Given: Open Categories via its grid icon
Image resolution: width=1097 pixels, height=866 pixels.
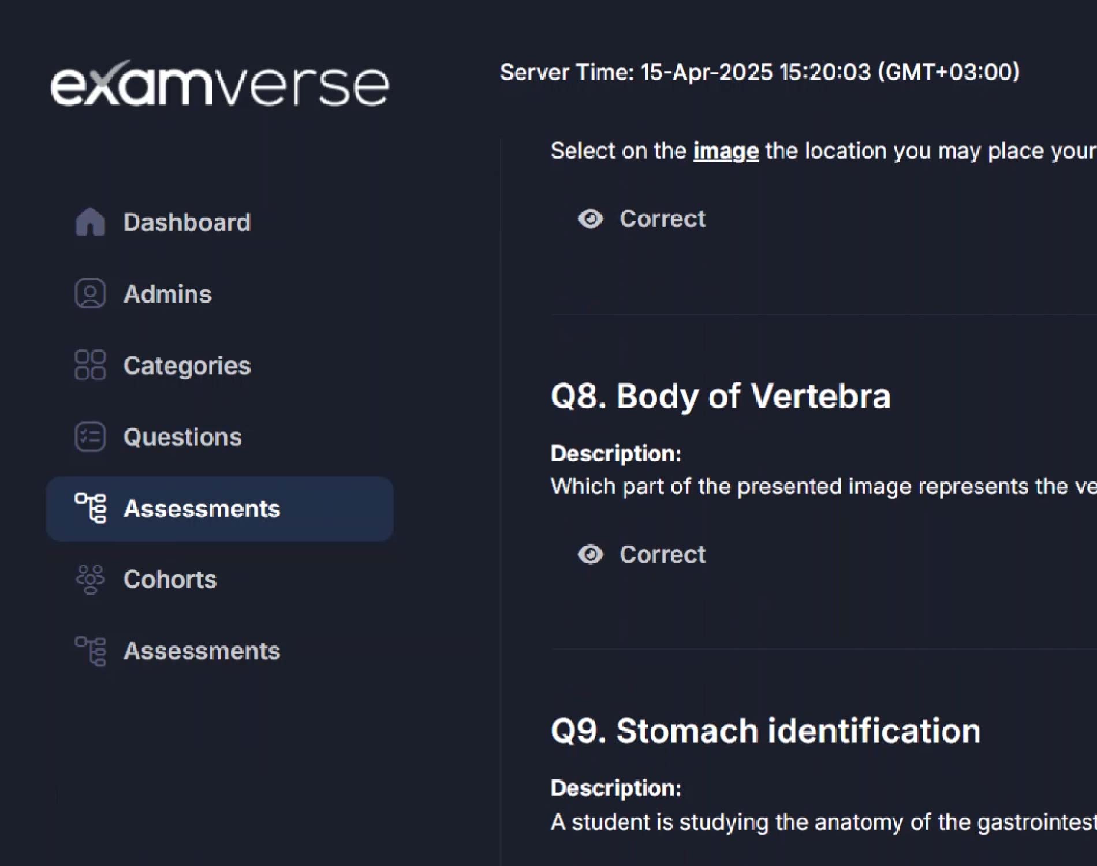Looking at the screenshot, I should tap(90, 365).
